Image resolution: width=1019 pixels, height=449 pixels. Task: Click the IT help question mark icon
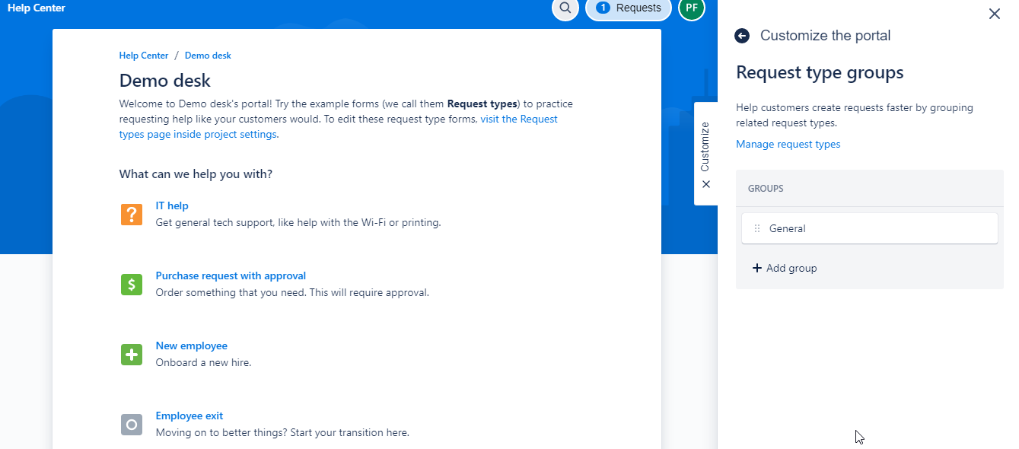pyautogui.click(x=131, y=214)
